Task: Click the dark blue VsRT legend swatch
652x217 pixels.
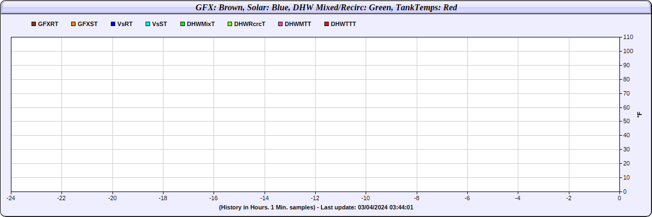Action: (112, 24)
